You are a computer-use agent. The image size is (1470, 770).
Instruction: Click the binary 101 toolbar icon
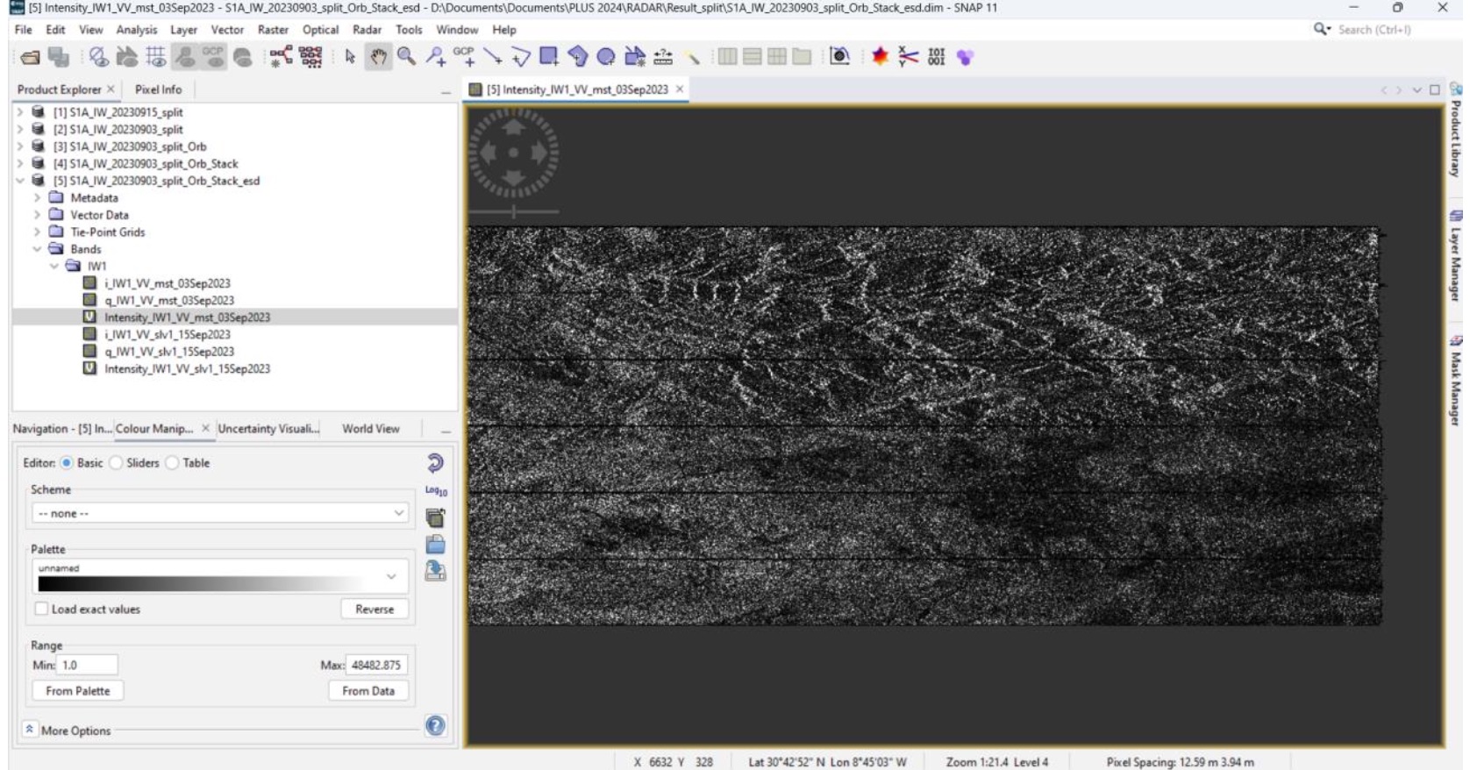(x=937, y=58)
